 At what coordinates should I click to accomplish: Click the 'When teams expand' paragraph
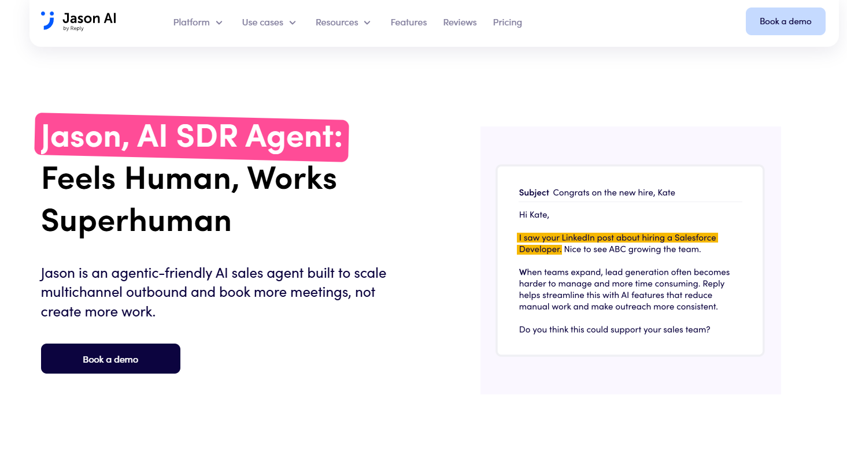[x=624, y=289]
